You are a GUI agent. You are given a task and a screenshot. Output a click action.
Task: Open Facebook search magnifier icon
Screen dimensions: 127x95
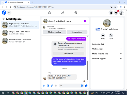point(9,13)
